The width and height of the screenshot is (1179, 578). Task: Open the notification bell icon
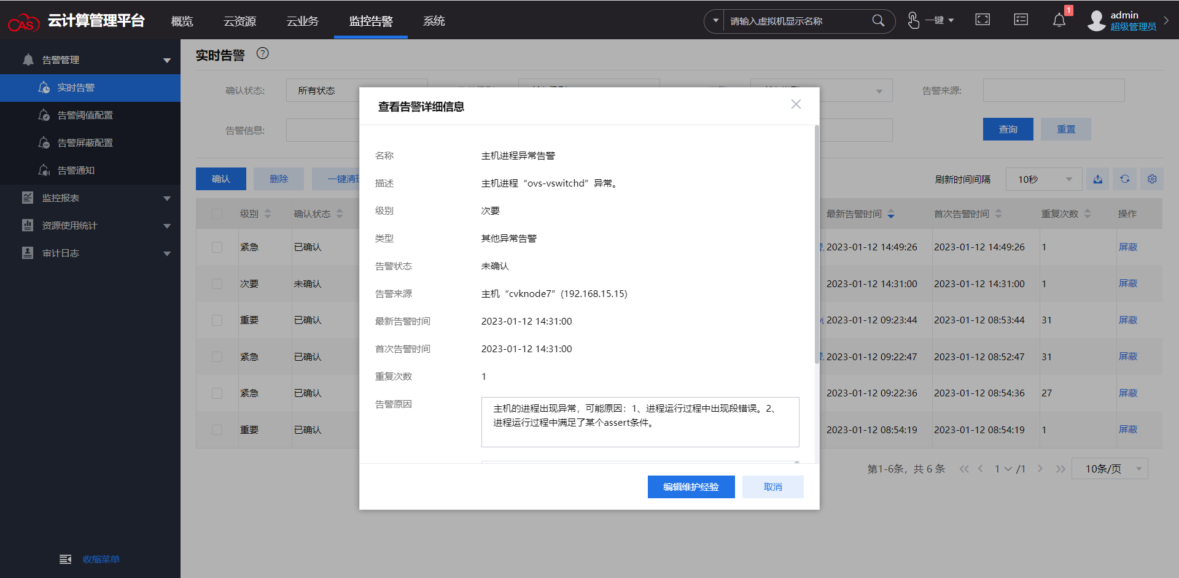pos(1059,20)
